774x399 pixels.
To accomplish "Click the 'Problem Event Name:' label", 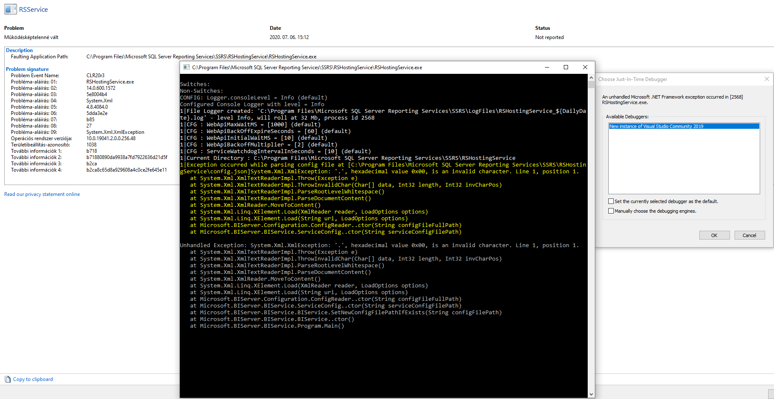I will tap(35, 76).
